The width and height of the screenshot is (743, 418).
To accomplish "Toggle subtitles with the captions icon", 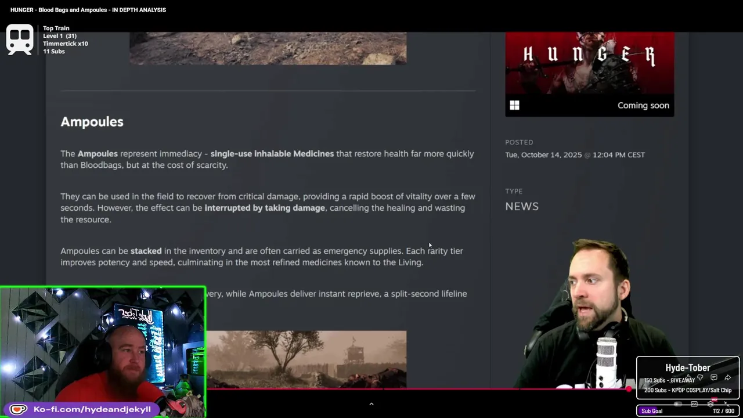I will 694,404.
